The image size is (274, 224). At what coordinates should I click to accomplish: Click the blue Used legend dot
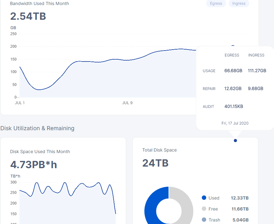pos(204,198)
